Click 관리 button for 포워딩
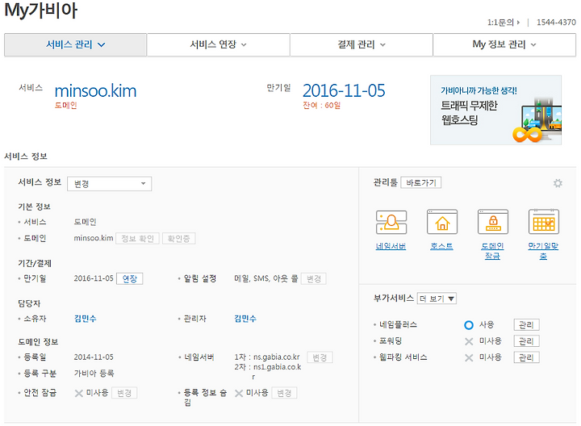 click(x=526, y=341)
